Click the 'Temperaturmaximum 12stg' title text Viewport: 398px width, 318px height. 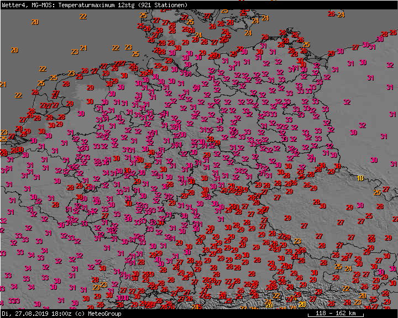click(x=96, y=5)
